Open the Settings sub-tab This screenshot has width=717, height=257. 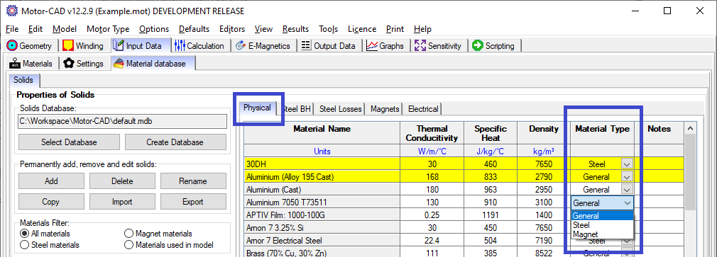(x=84, y=63)
